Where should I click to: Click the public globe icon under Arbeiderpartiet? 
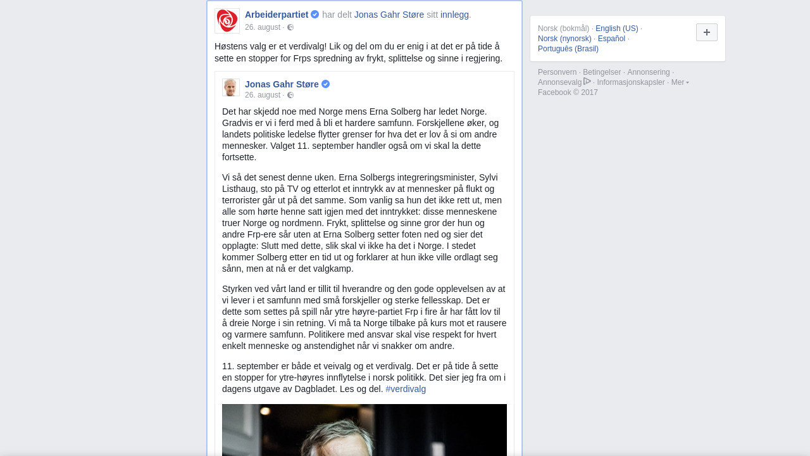tap(290, 27)
